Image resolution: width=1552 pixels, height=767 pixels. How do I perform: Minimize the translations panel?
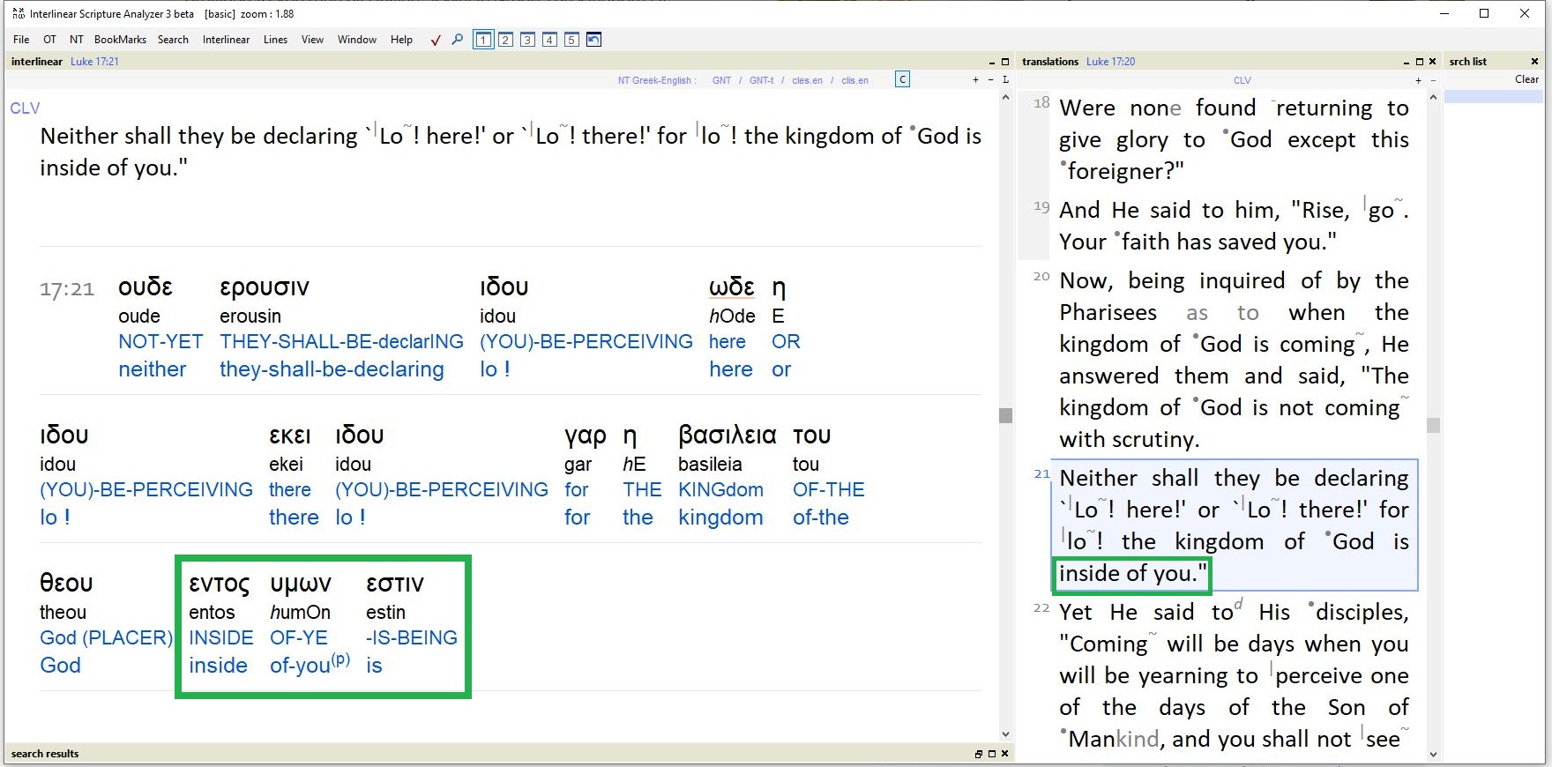1406,62
